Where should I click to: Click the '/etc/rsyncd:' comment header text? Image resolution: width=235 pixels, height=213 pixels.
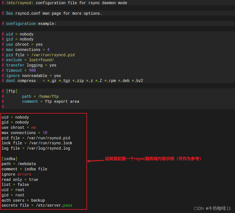pyautogui.click(x=20, y=3)
